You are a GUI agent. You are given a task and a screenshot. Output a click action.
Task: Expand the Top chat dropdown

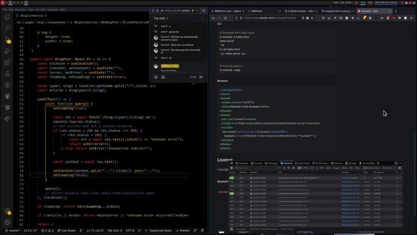(x=161, y=18)
